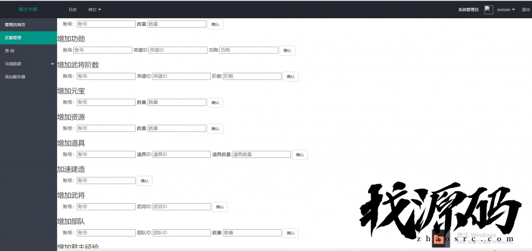The width and height of the screenshot is (532, 251).
Task: Click the topmost 数量 input field
Action: [177, 24]
